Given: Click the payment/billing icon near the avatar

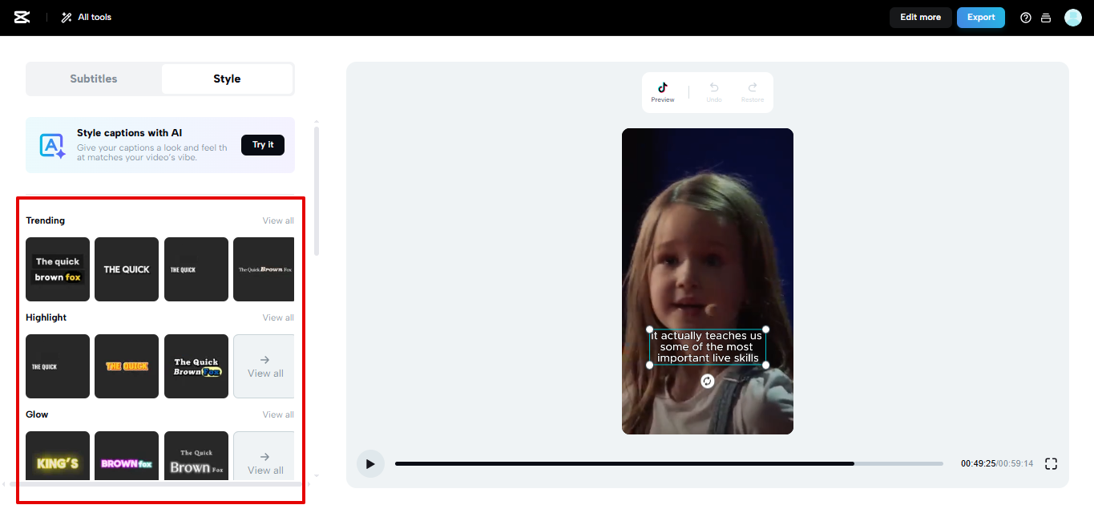Looking at the screenshot, I should point(1046,17).
